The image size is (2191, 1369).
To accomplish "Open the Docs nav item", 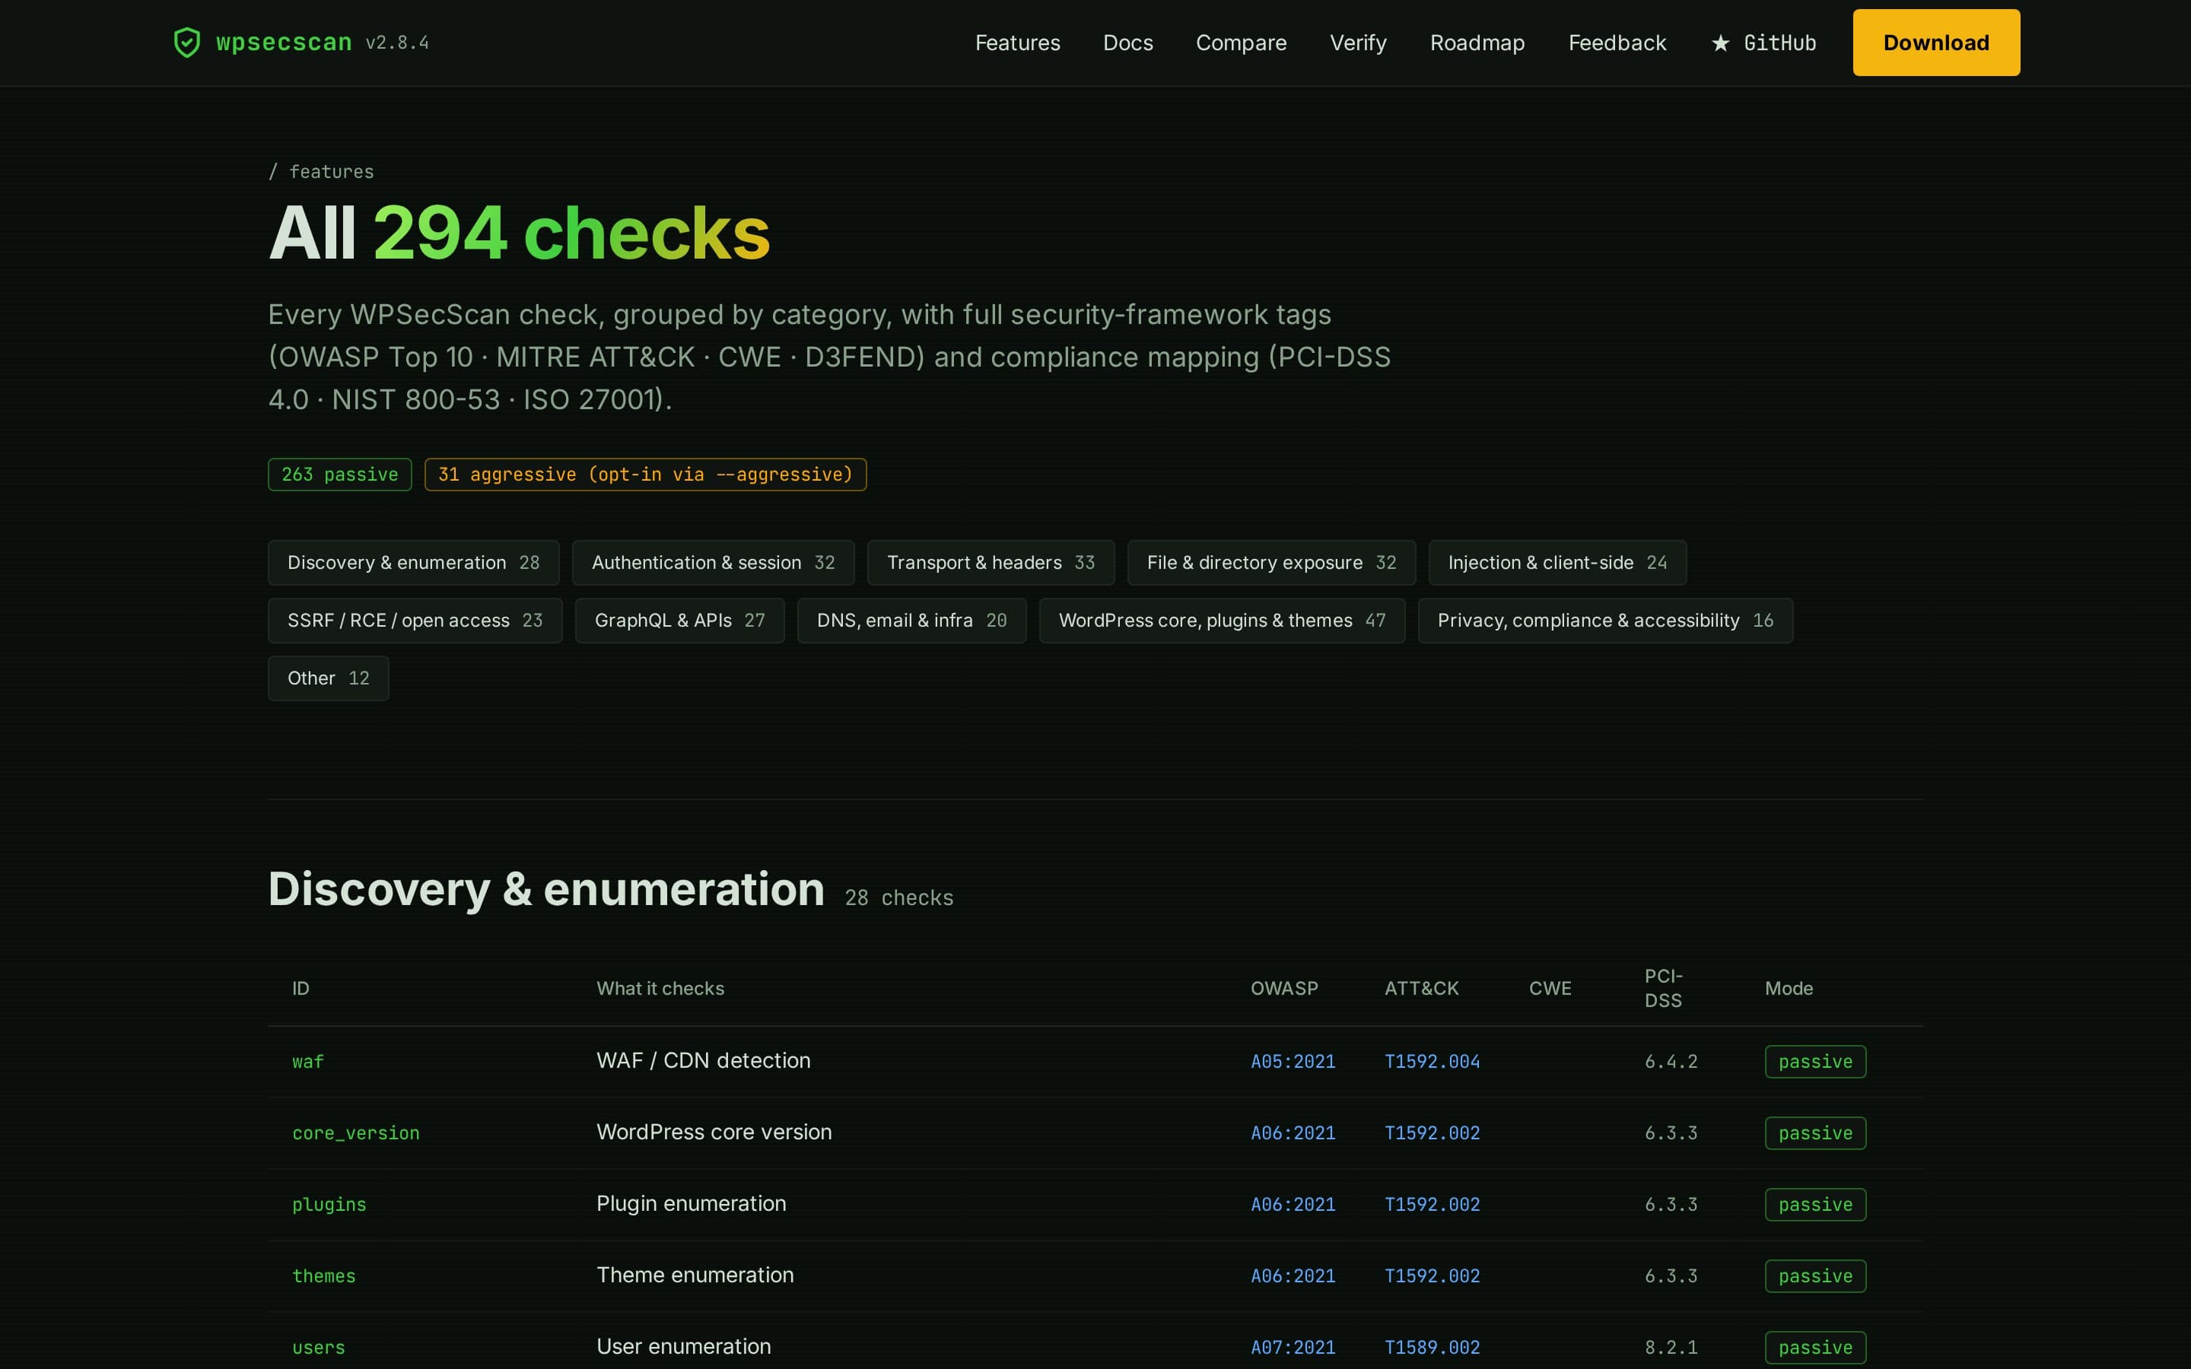I will tap(1127, 43).
